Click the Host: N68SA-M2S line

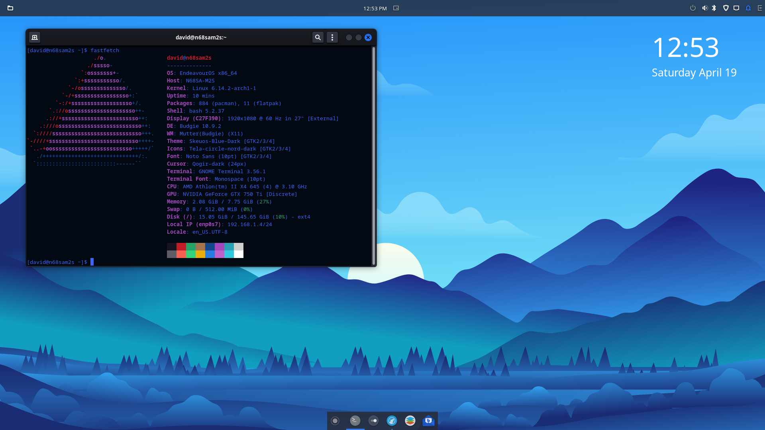191,81
